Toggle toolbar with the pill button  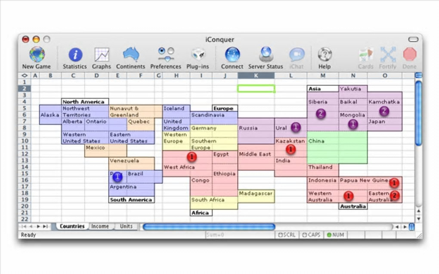tap(413, 40)
